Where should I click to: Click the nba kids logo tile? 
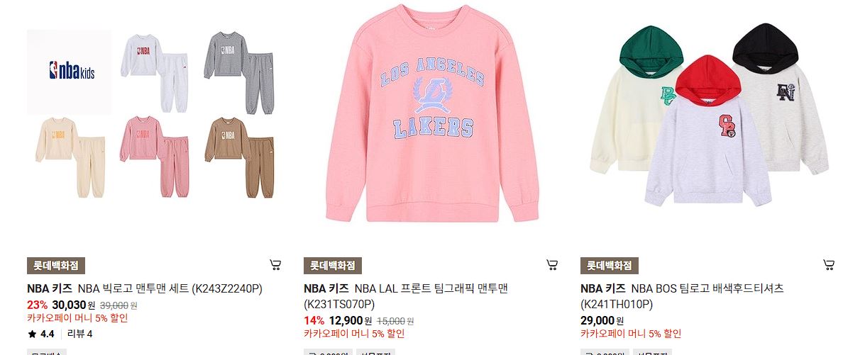(69, 72)
